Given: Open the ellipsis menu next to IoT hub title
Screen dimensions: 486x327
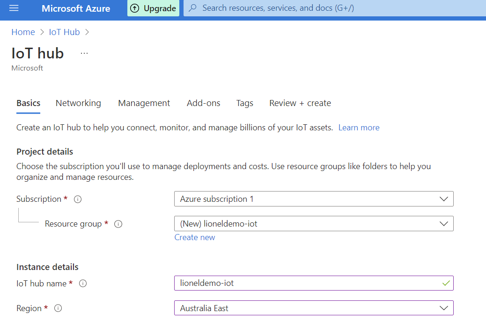Looking at the screenshot, I should click(84, 52).
